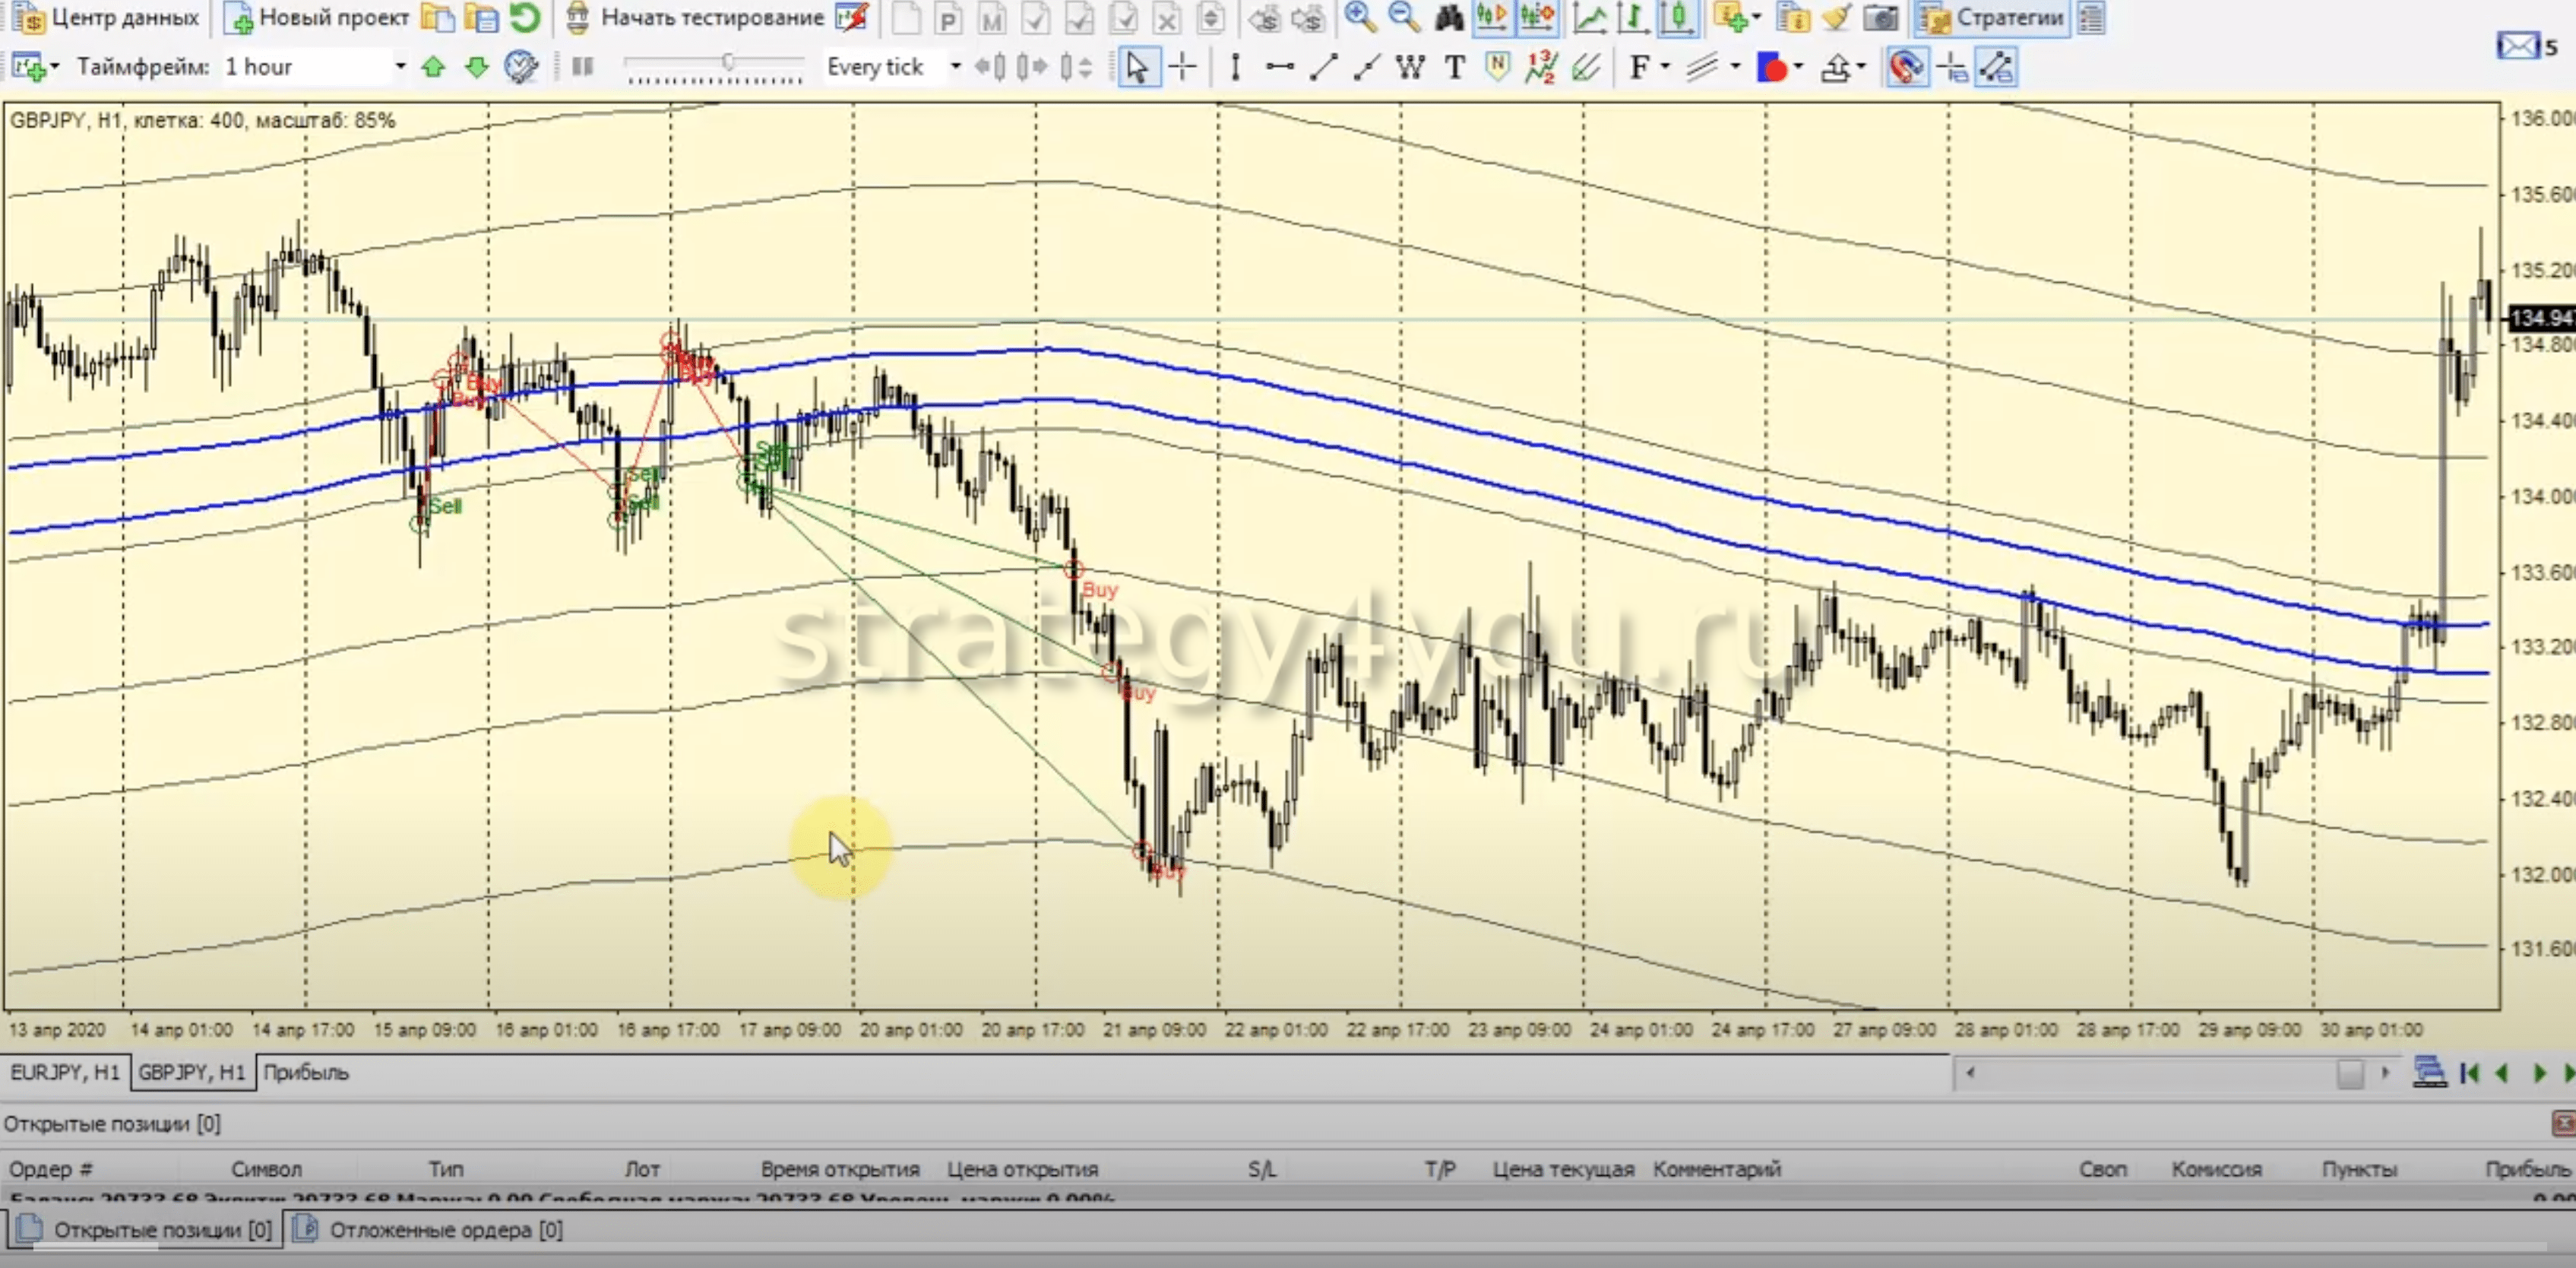This screenshot has height=1268, width=2576.
Task: Expand the Fibonacci F tools dropdown
Action: point(1665,67)
